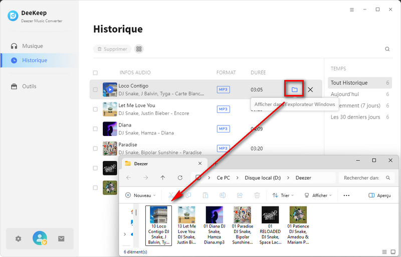The width and height of the screenshot is (401, 257).
Task: Click the Diana album cover
Action: tap(110, 129)
